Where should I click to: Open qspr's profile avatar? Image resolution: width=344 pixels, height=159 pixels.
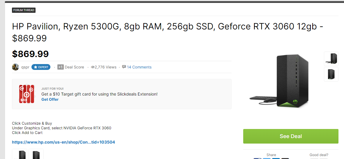pos(15,67)
